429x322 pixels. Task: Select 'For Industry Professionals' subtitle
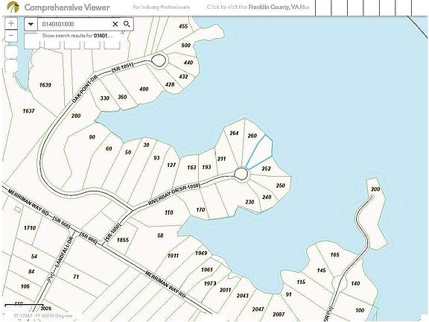pos(161,7)
